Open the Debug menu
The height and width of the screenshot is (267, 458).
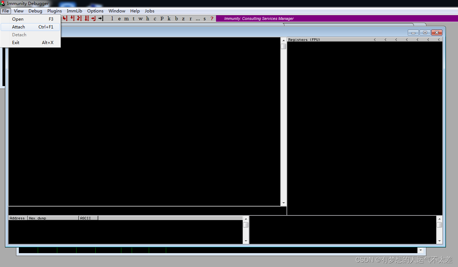pos(35,11)
